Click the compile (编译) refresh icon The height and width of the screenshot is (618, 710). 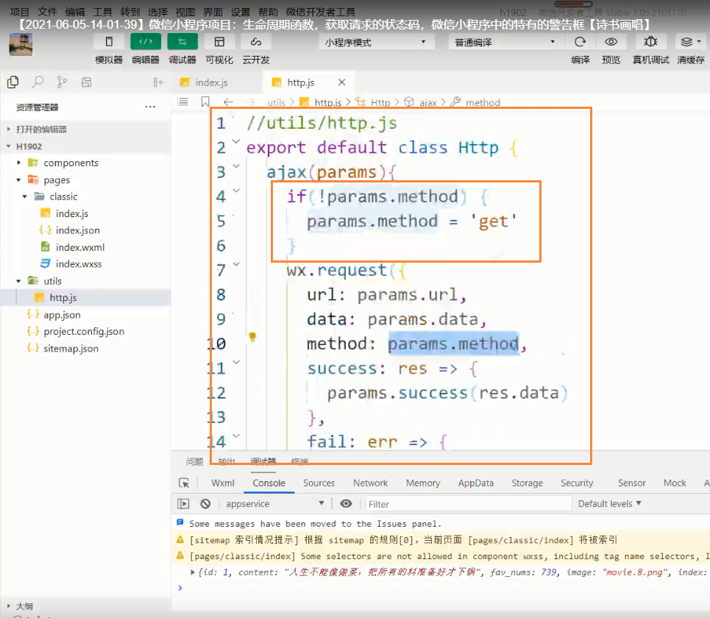(x=580, y=42)
